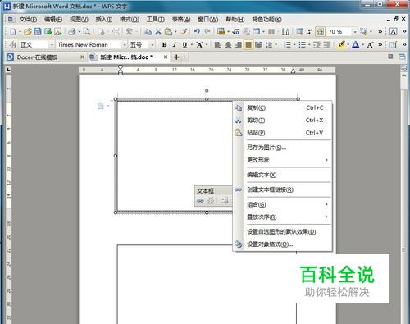This screenshot has width=410, height=324.
Task: Open the font size 五号 dropdown
Action: point(153,45)
